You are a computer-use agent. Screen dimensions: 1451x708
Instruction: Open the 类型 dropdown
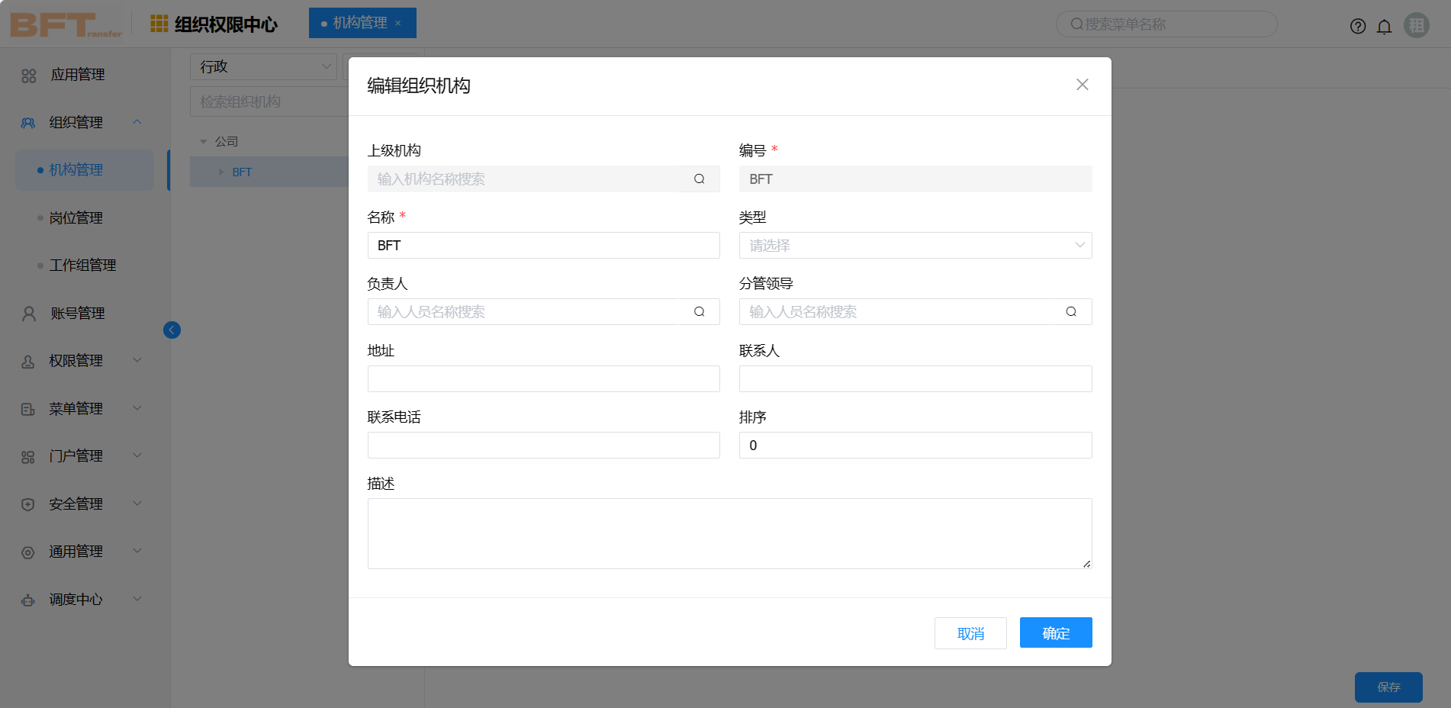[915, 246]
